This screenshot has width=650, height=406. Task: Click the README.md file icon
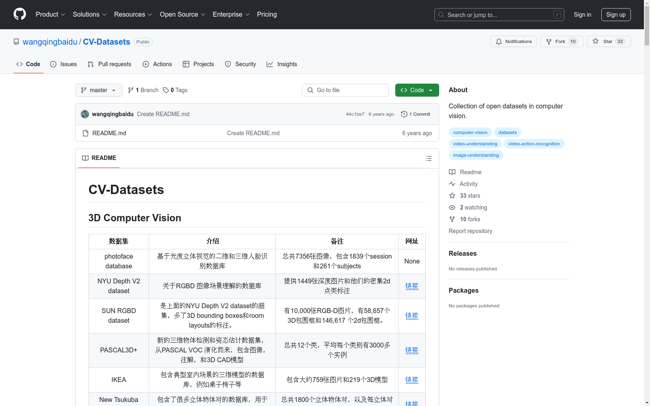85,133
